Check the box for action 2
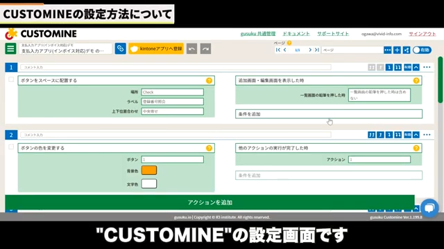The image size is (444, 249). 11,147
